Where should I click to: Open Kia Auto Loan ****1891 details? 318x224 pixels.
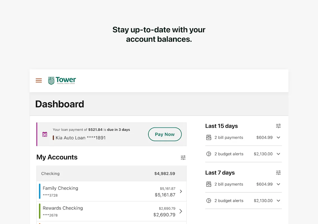pyautogui.click(x=80, y=138)
